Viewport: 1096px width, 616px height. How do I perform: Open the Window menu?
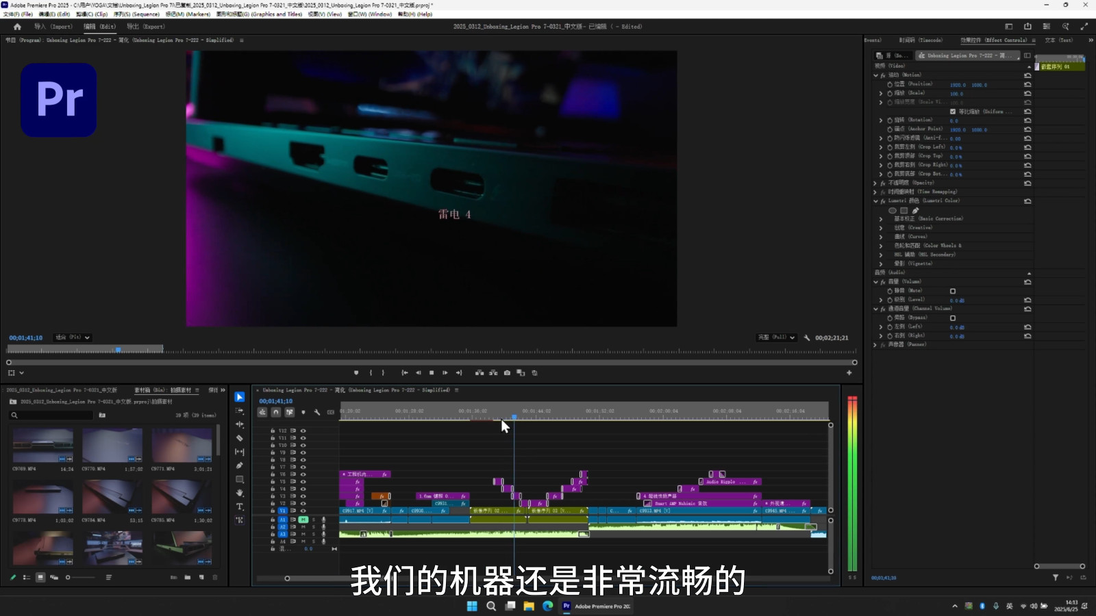370,14
